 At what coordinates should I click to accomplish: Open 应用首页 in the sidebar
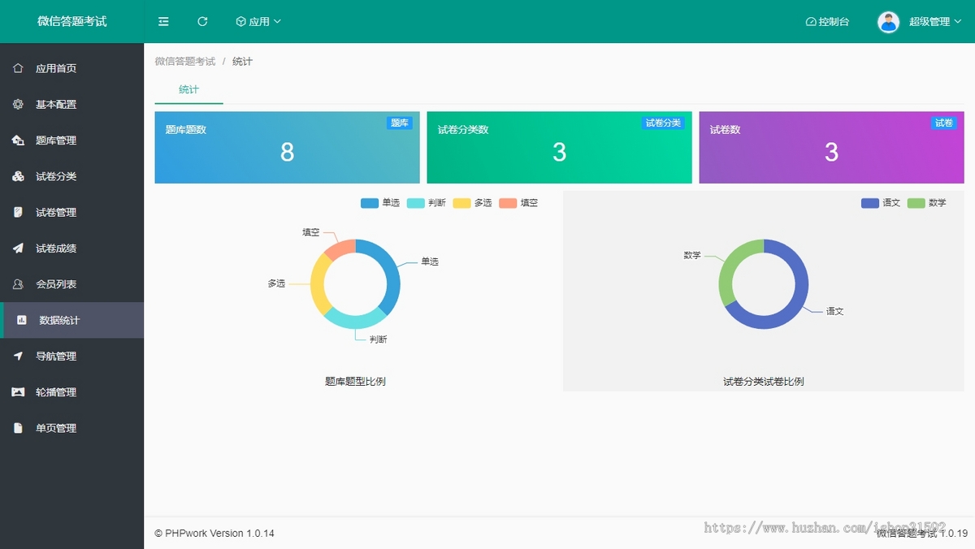coord(71,68)
